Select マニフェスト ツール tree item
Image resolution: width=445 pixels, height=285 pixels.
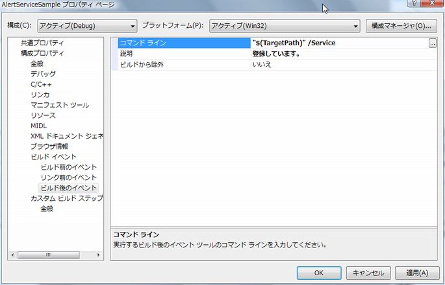coord(60,105)
